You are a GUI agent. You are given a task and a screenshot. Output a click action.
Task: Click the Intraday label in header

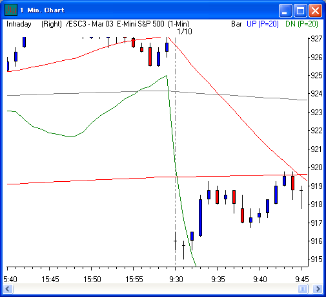pos(19,24)
